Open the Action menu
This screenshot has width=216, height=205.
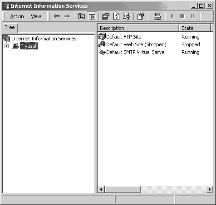(x=17, y=16)
